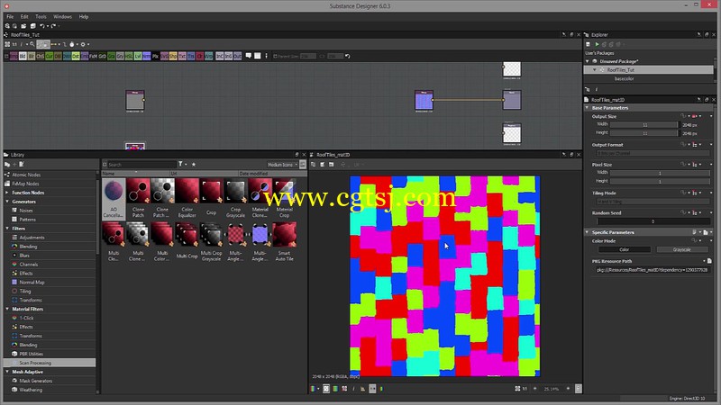The height and width of the screenshot is (405, 721).
Task: Click the zoom magnifier in graph toolbar
Action: [32, 44]
